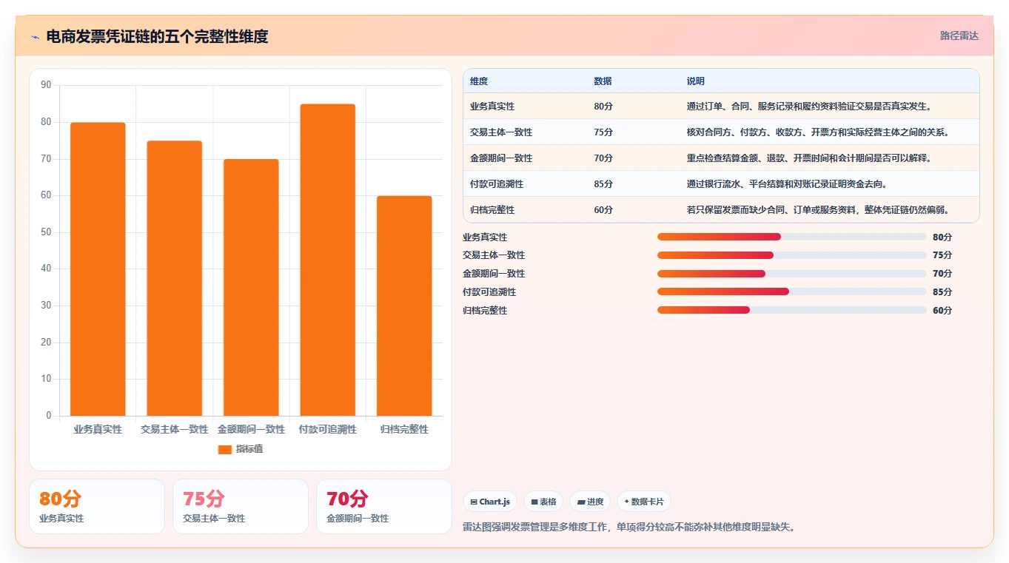This screenshot has height=563, width=1009.
Task: Click the 金额期间一致性 progress bar at 70分
Action: 792,274
